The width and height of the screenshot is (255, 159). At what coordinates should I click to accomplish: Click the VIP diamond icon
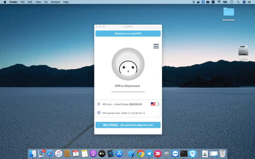tap(99, 113)
